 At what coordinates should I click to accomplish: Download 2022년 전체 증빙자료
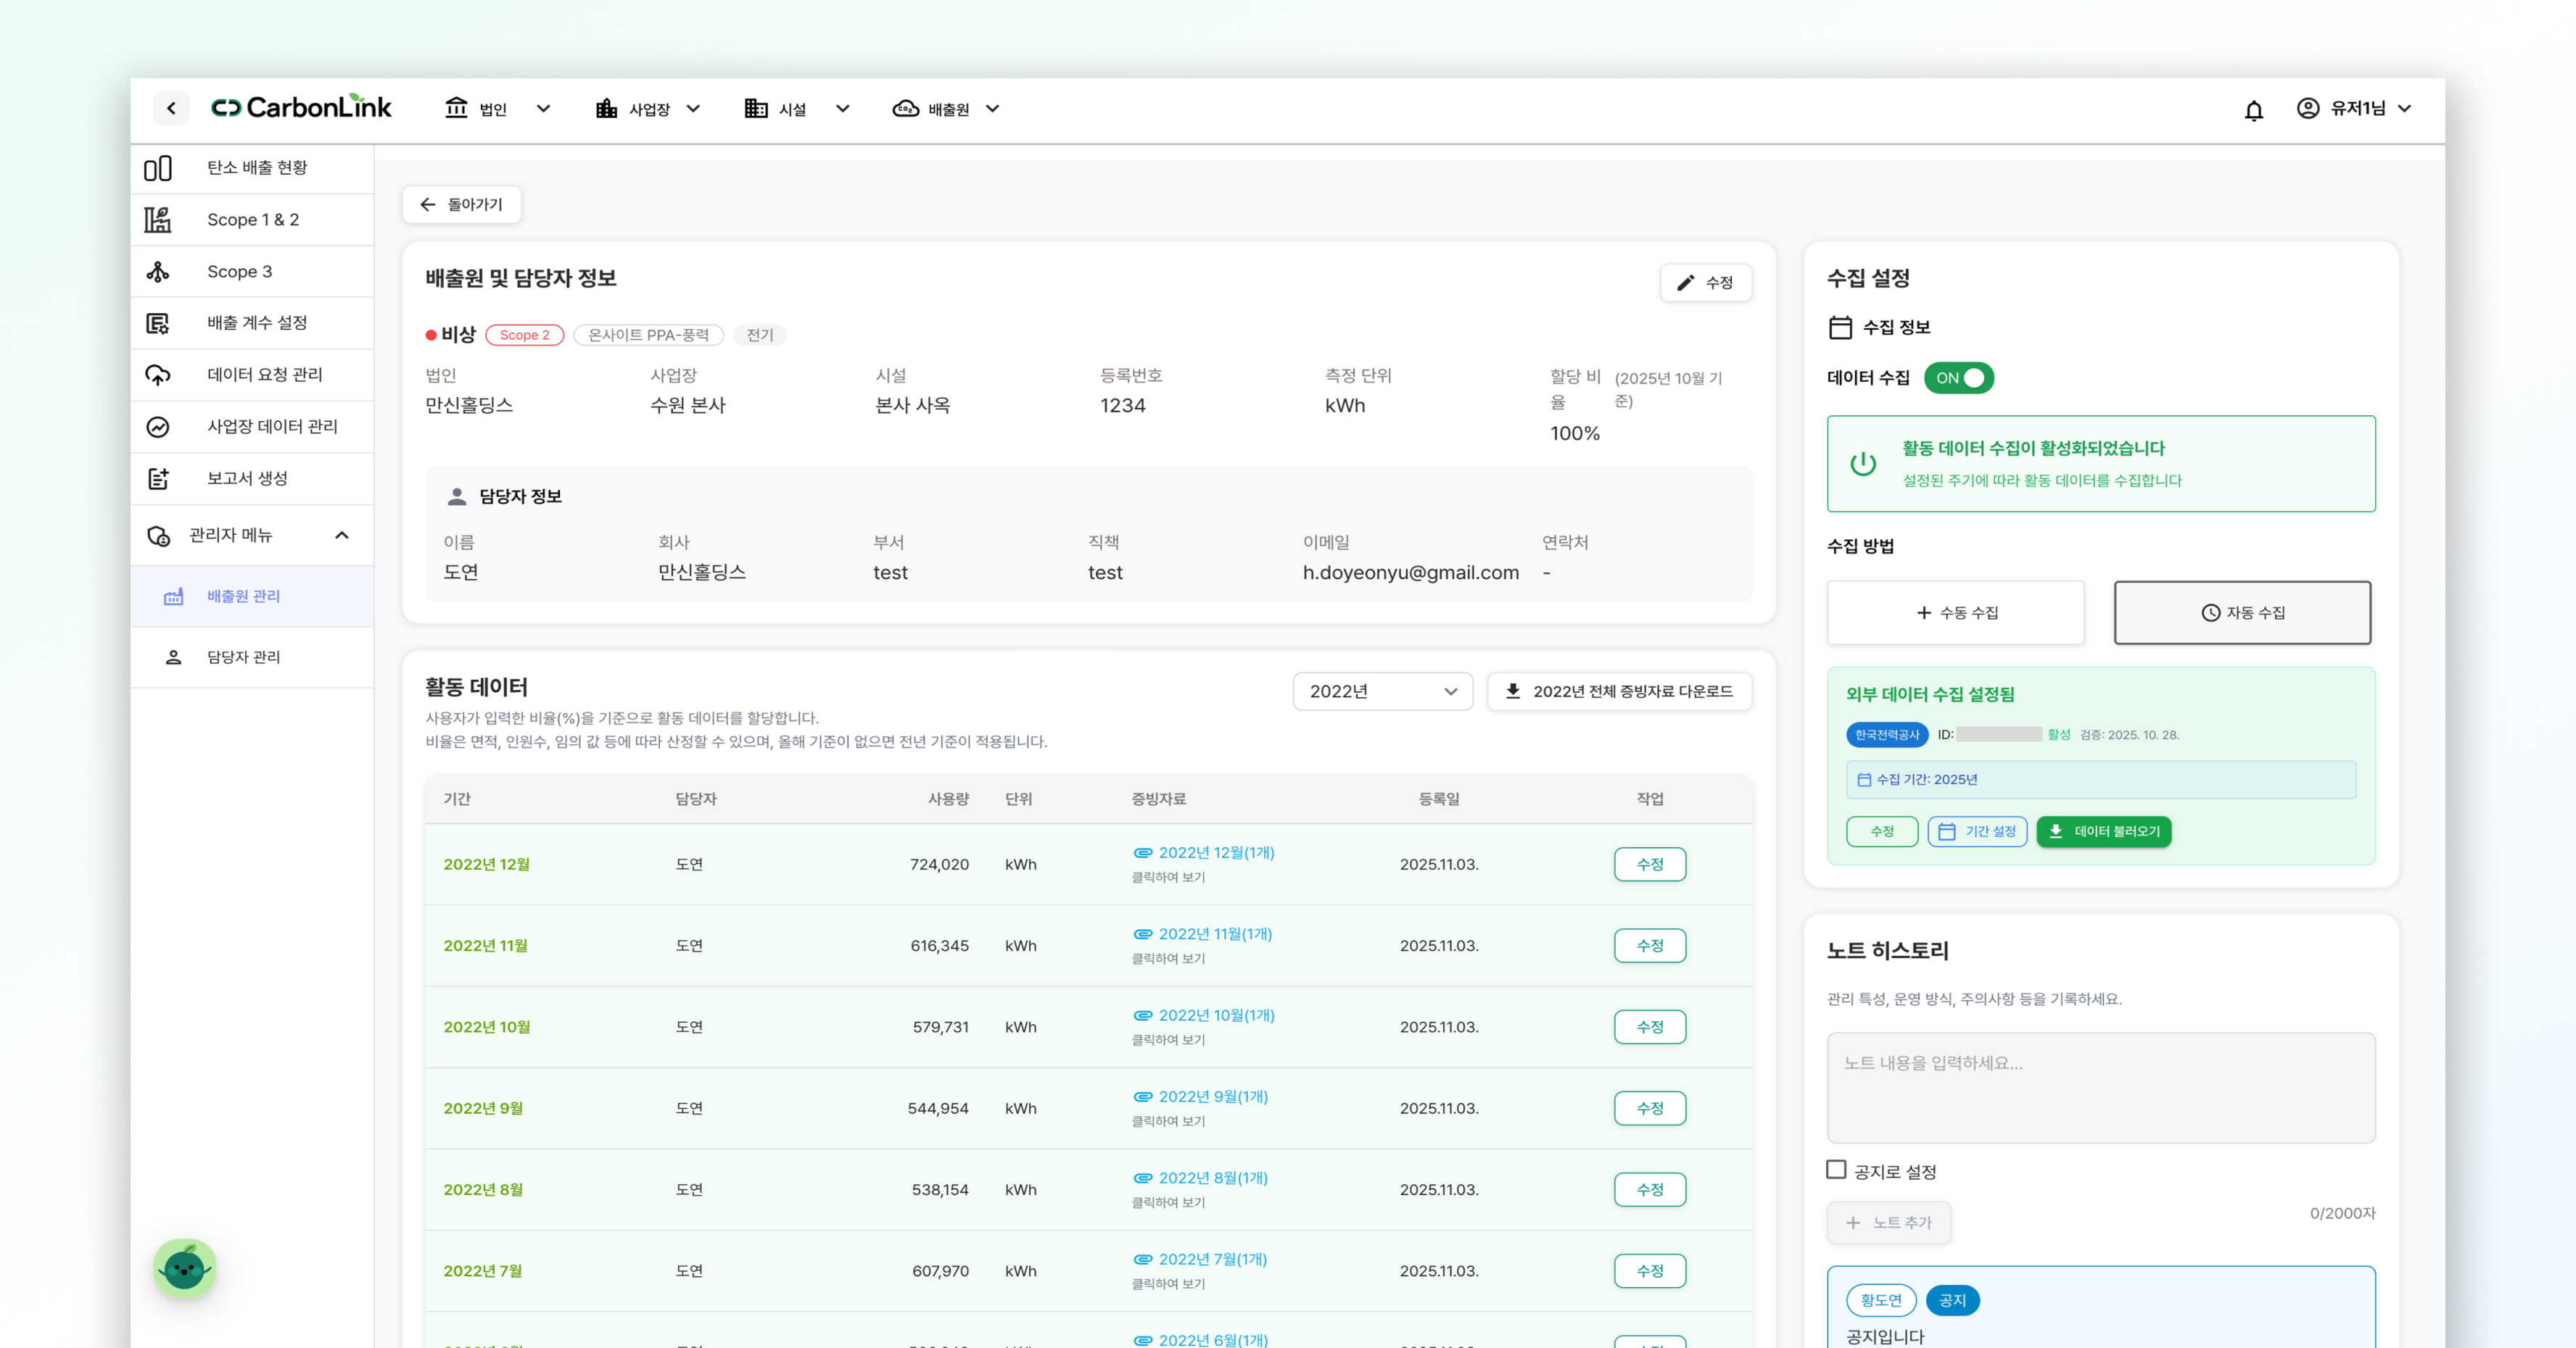point(1619,691)
